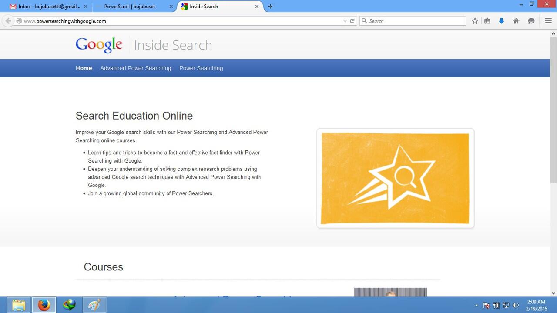Open the URL history dropdown arrow

point(345,21)
